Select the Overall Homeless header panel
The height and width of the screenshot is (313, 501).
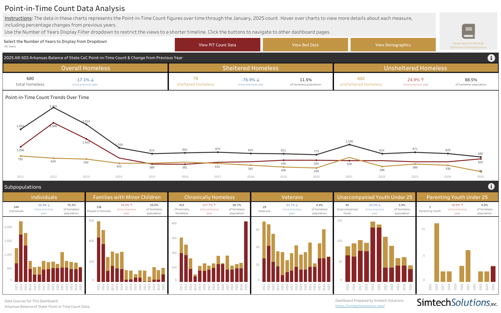coord(85,68)
